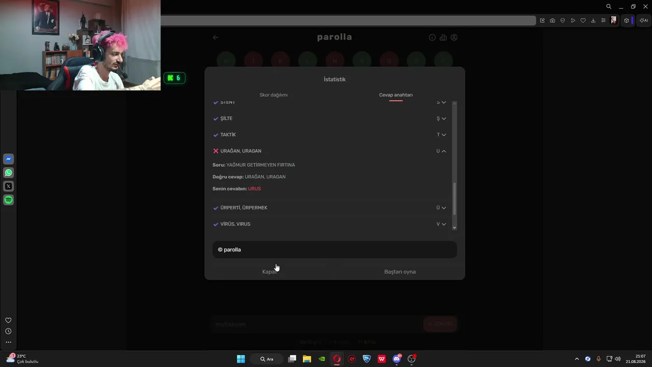Show hidden system tray icons

[577, 359]
